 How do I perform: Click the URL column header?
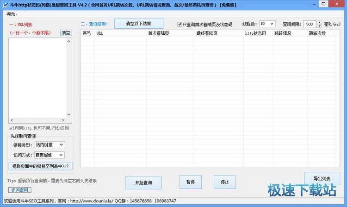[x=120, y=33]
